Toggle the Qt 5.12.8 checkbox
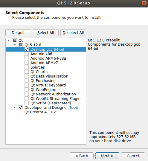148x161 pixels. [x=21, y=45]
